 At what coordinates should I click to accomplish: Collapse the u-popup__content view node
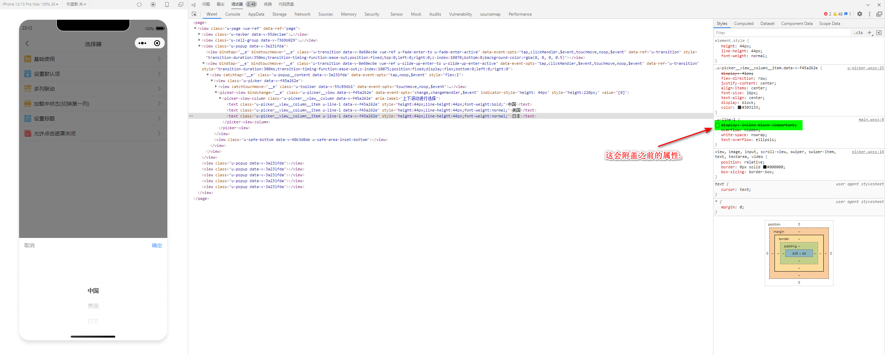coord(207,75)
